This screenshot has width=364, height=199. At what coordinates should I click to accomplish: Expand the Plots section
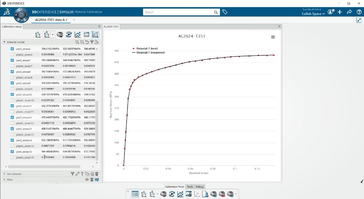[4, 180]
